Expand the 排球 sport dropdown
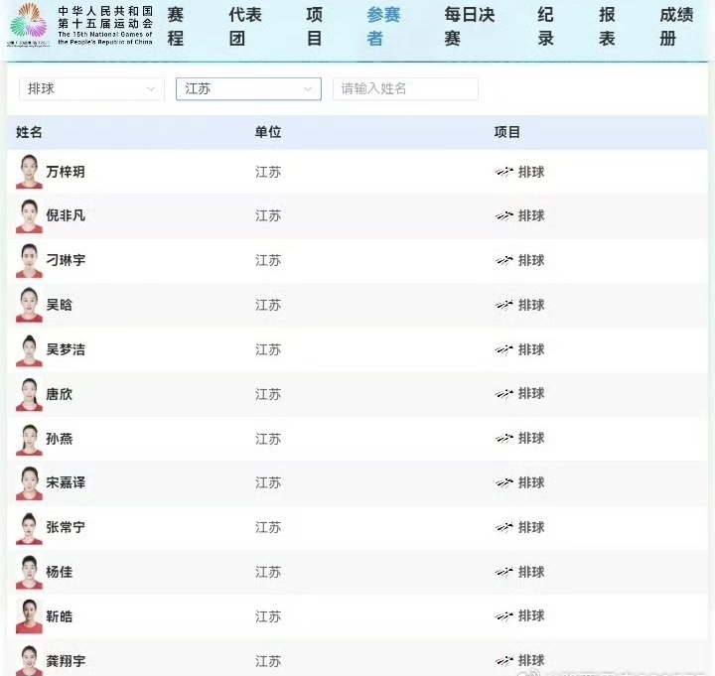 [91, 89]
